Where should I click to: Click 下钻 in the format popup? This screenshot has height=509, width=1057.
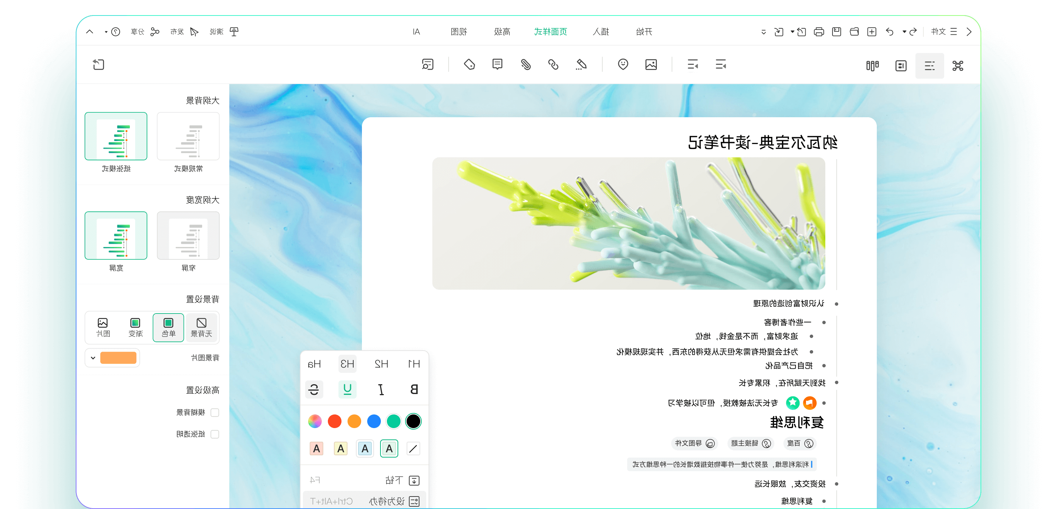[364, 480]
